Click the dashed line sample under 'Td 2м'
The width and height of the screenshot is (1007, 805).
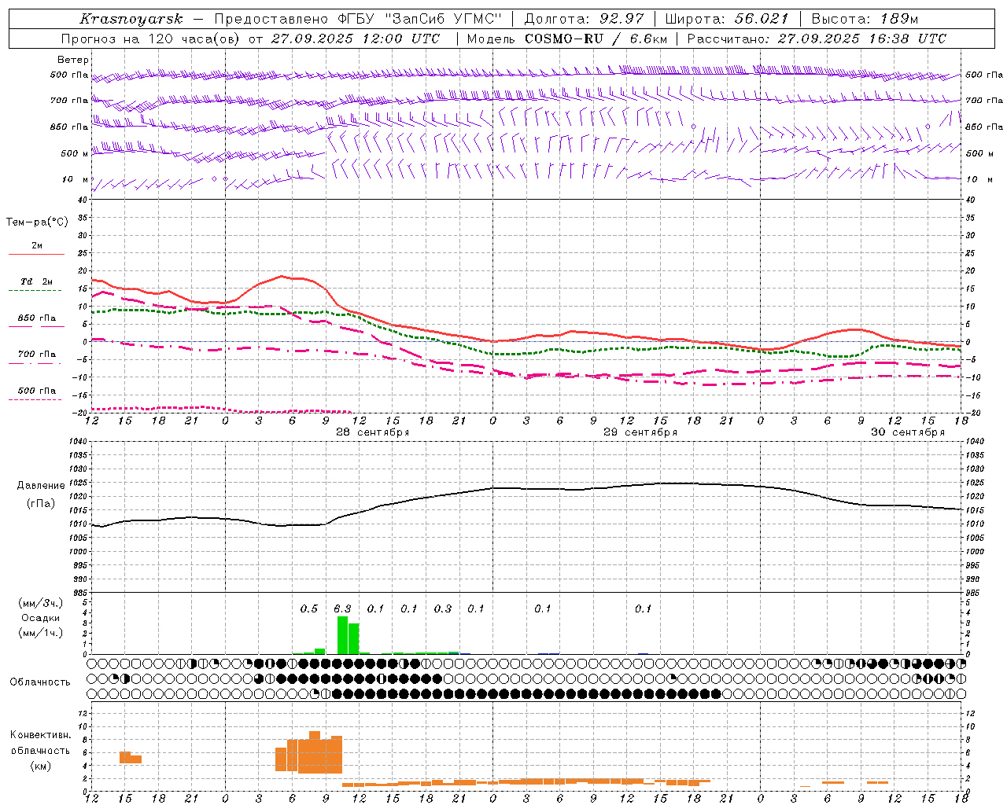click(36, 290)
